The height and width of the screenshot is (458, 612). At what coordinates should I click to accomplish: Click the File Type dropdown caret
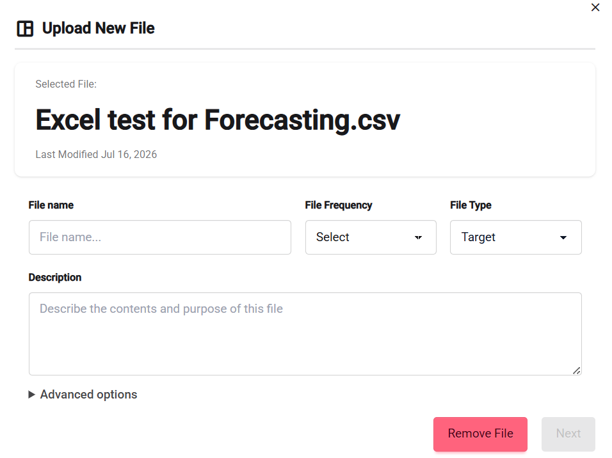[x=563, y=237]
